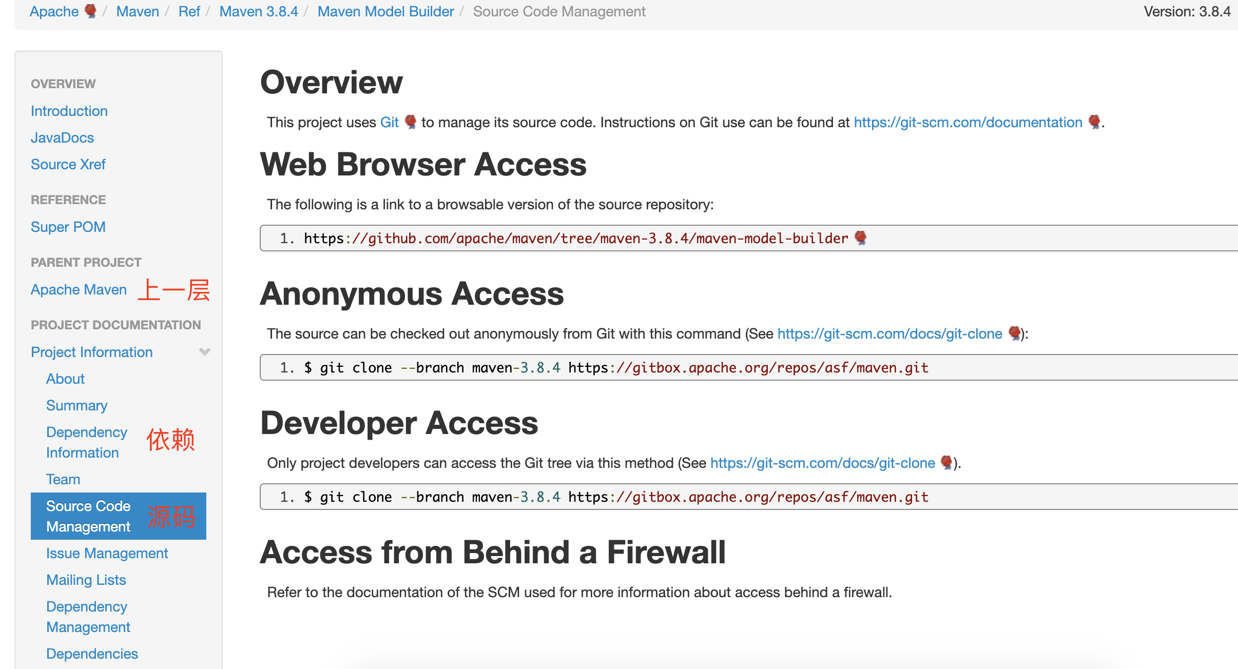The height and width of the screenshot is (669, 1238).
Task: Open the Ref breadcrumb link
Action: (189, 11)
